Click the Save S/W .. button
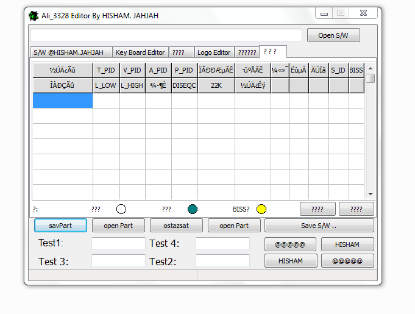Screen dimensions: 415x314 pos(319,226)
